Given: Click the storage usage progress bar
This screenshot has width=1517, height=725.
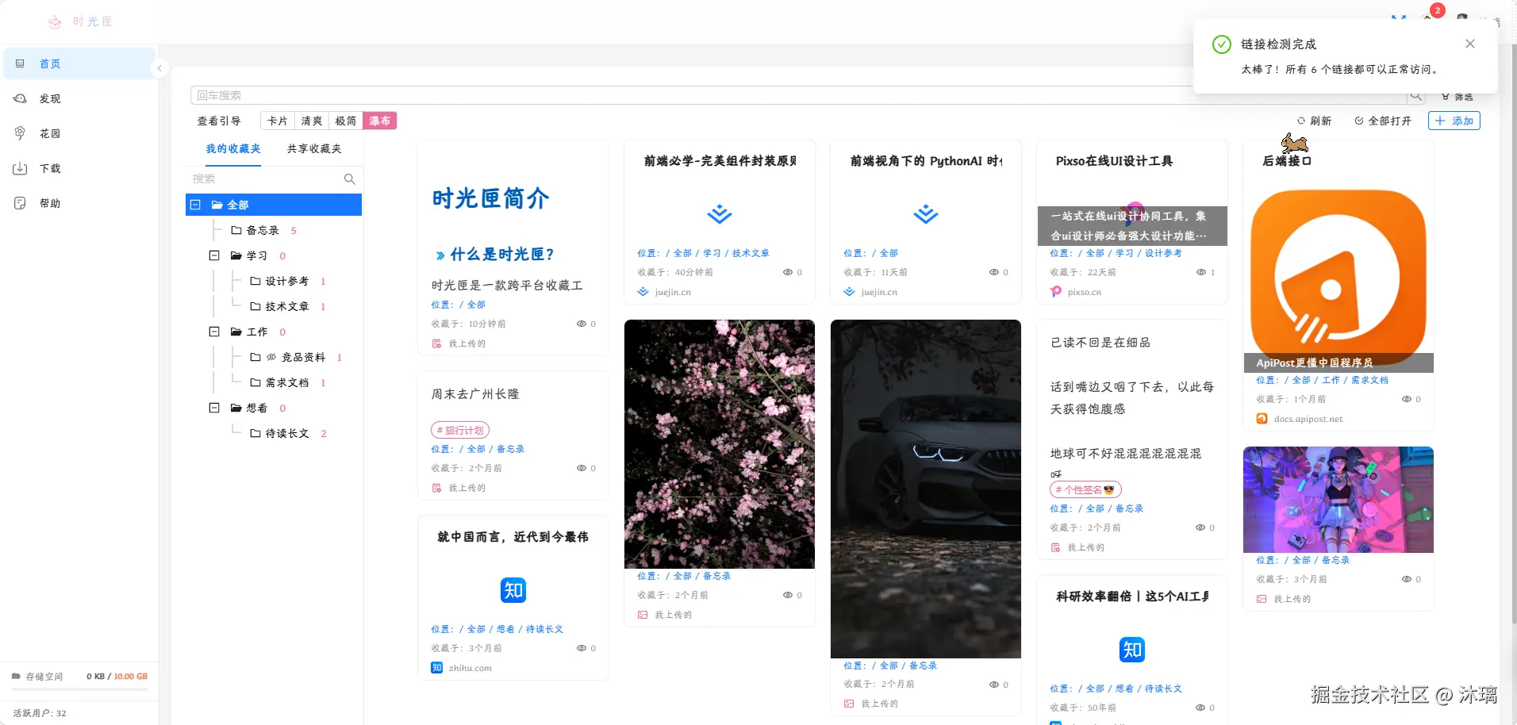Looking at the screenshot, I should [79, 689].
